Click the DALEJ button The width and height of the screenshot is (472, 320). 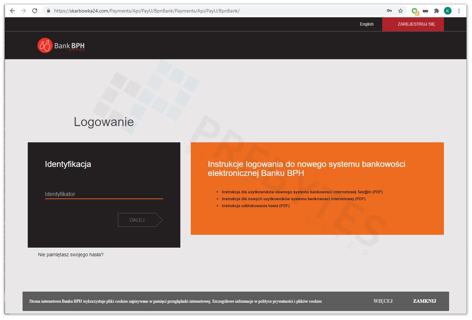click(140, 220)
